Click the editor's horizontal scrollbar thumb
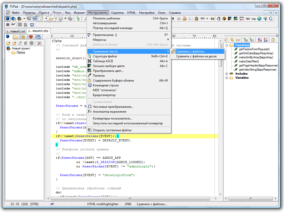 (x=130, y=199)
